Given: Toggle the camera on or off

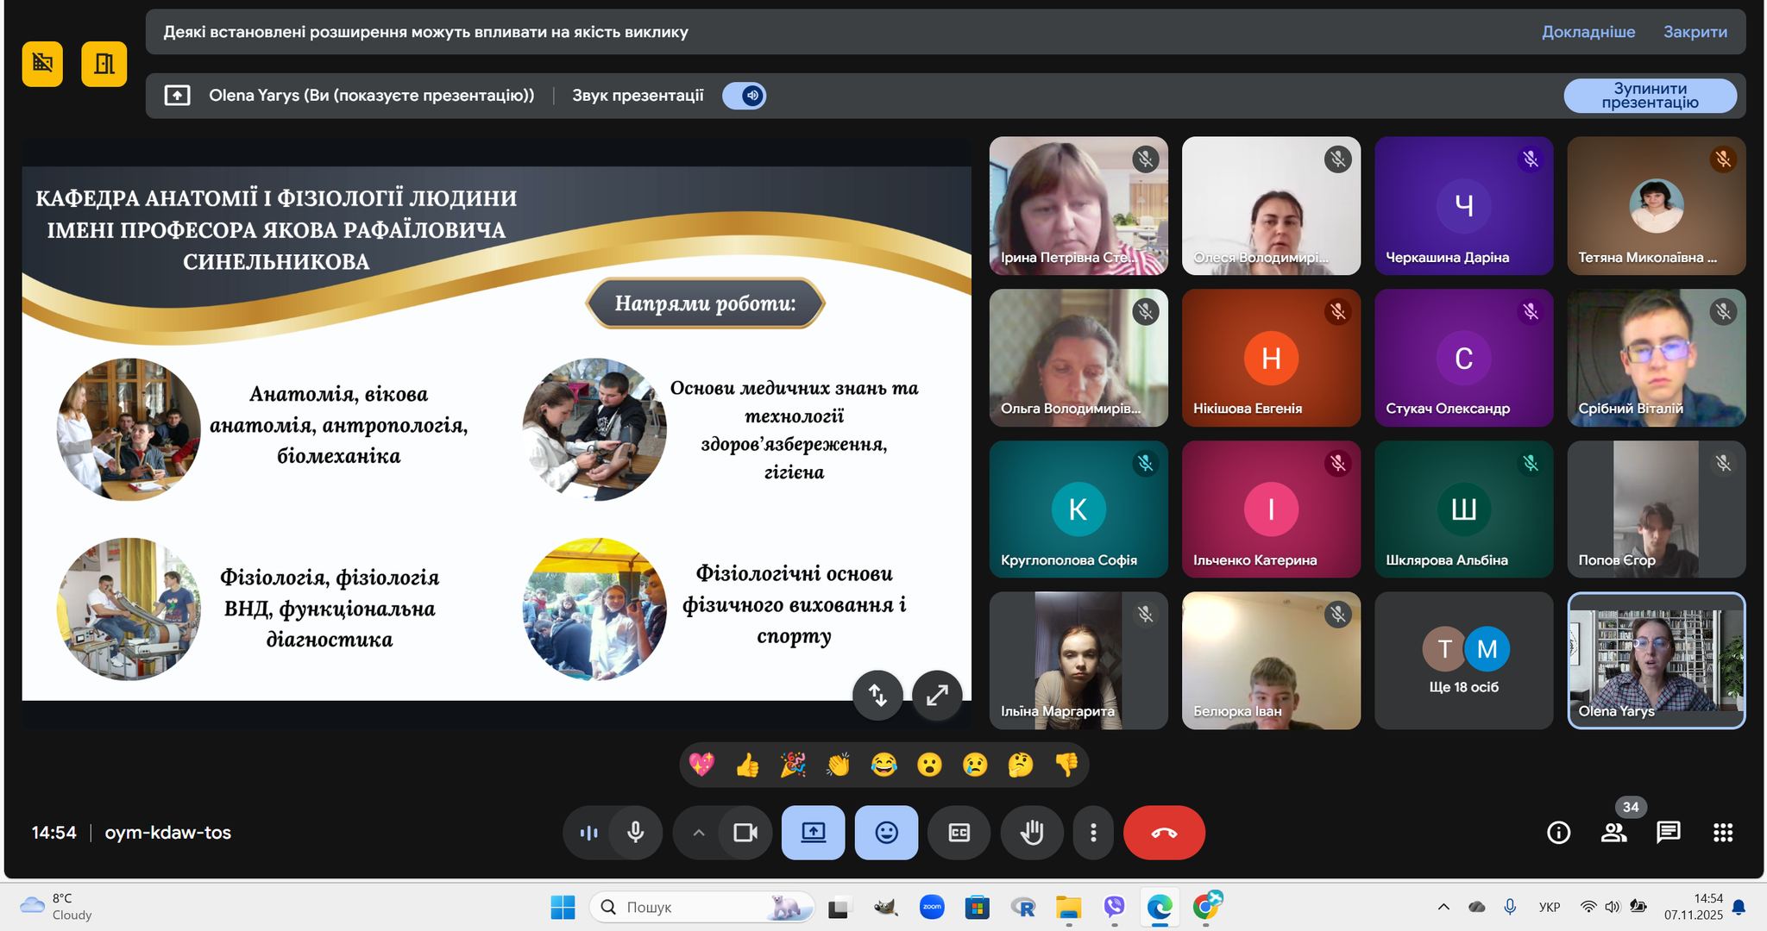Looking at the screenshot, I should click(745, 833).
